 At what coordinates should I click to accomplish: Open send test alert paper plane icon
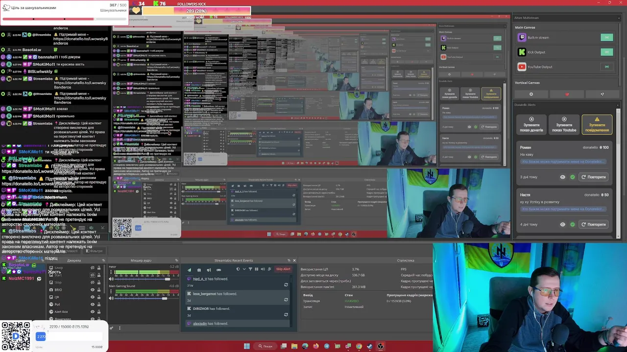tap(190, 270)
